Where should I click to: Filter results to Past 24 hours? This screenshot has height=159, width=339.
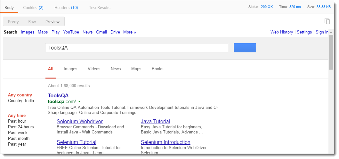(x=21, y=127)
